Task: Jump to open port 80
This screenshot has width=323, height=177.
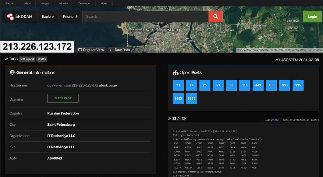Action: click(231, 85)
